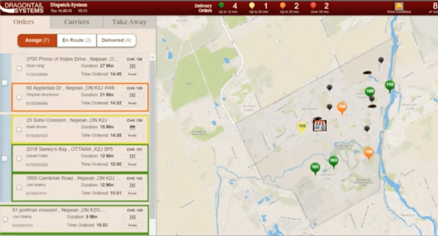Toggle the group checkbox beside the Seeley's Bay order
Image resolution: width=438 pixels, height=236 pixels.
[x=4, y=159]
